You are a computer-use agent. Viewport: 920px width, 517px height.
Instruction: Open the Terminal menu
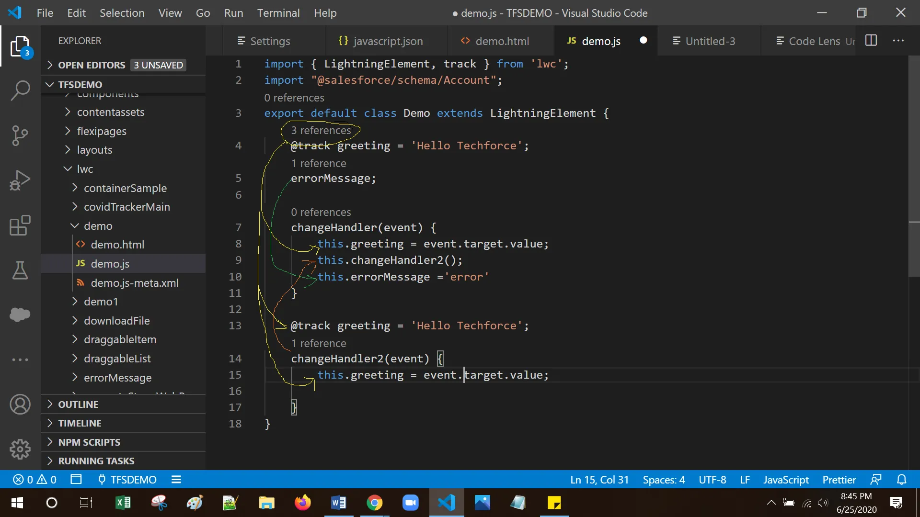(278, 13)
